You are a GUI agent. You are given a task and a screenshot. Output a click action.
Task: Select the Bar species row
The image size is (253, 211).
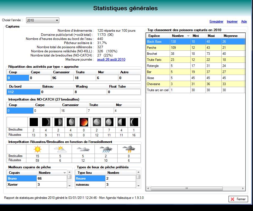(196, 72)
